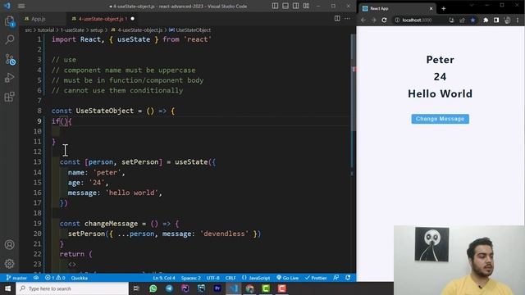
Task: Click the Windows search box
Action: tap(72, 288)
